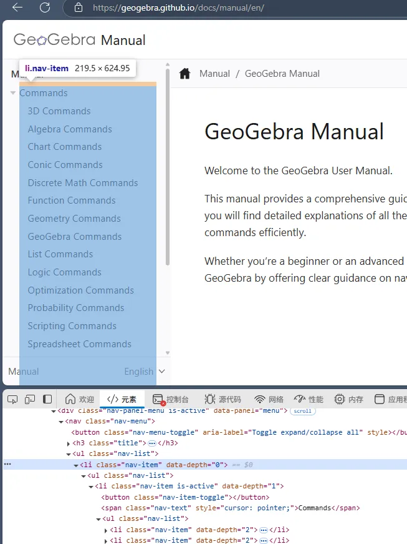Click the scroll badge on nav-panel-menu div
Viewport: 407px width, 544px height.
pos(303,411)
